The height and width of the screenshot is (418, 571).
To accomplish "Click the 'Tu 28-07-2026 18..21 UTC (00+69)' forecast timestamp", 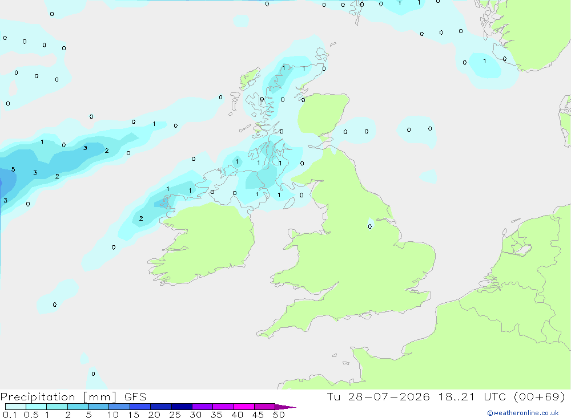I will (x=446, y=396).
